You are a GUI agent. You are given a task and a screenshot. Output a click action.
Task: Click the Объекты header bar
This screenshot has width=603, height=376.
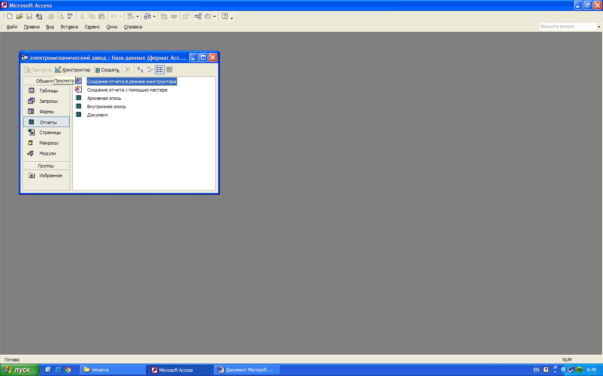46,81
